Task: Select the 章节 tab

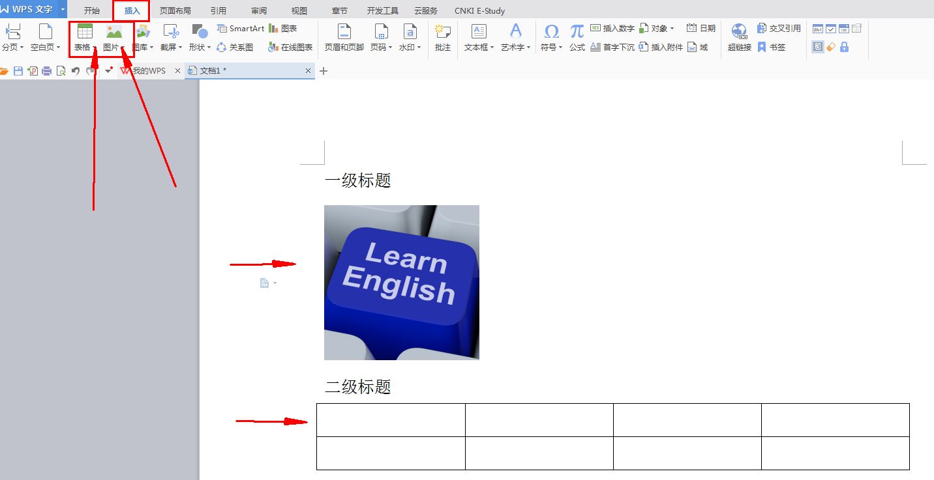Action: 340,10
